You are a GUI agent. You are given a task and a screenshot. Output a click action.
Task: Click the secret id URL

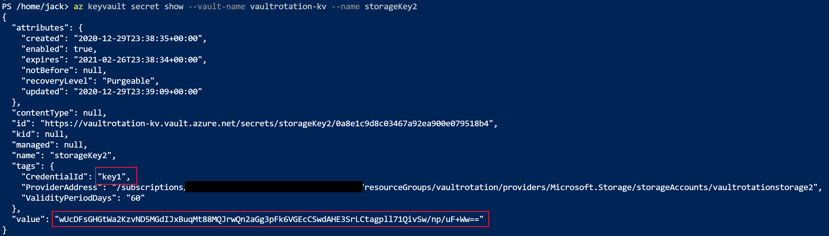coord(267,124)
